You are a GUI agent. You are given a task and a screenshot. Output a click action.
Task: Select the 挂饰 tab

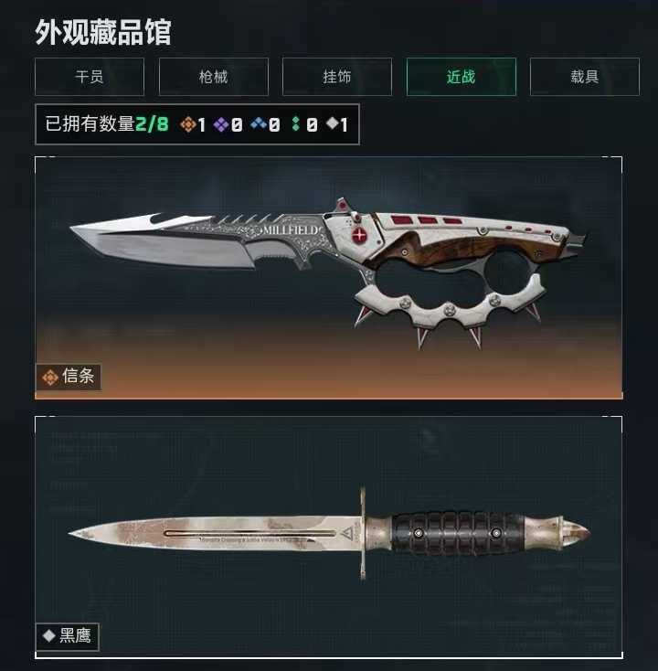[337, 77]
